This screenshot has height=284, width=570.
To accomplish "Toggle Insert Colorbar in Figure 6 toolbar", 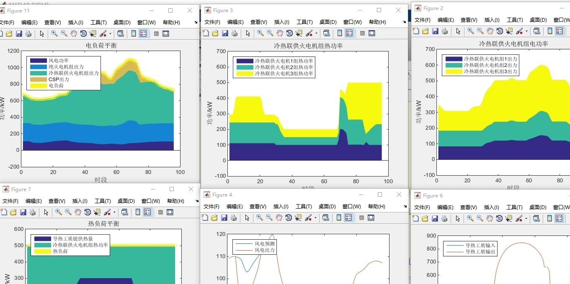I will pos(550,218).
